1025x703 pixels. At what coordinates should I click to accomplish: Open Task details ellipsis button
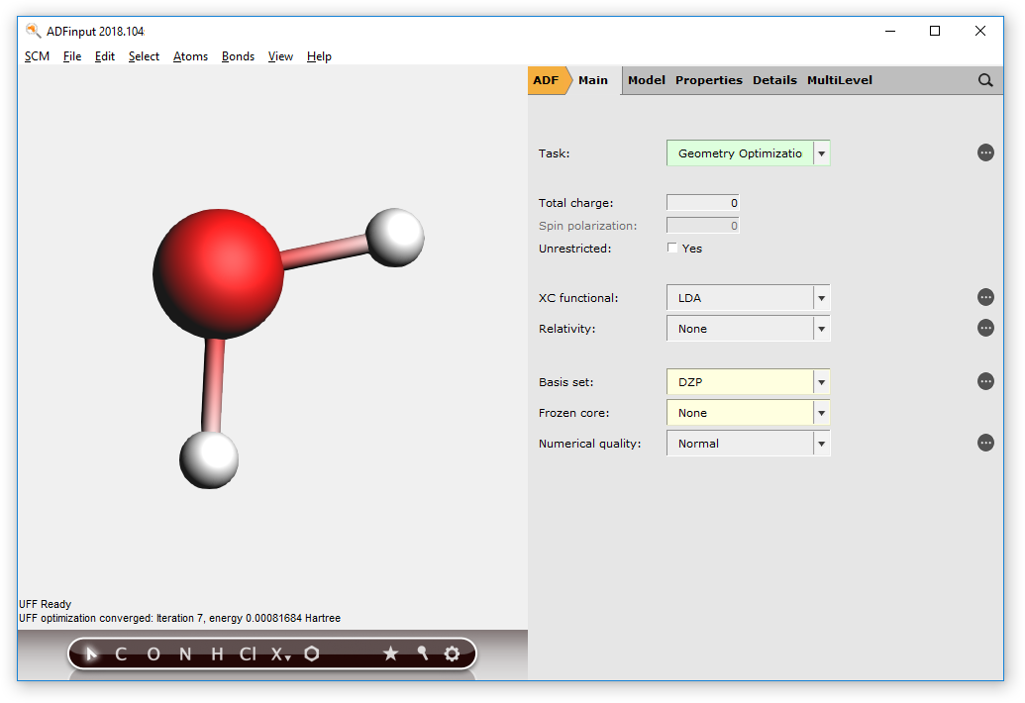[985, 152]
